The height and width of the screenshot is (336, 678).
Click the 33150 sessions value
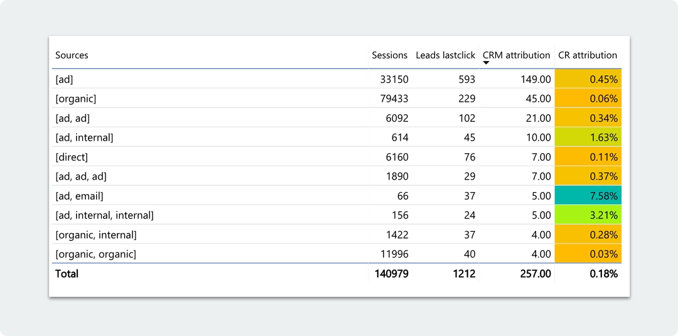(x=394, y=79)
